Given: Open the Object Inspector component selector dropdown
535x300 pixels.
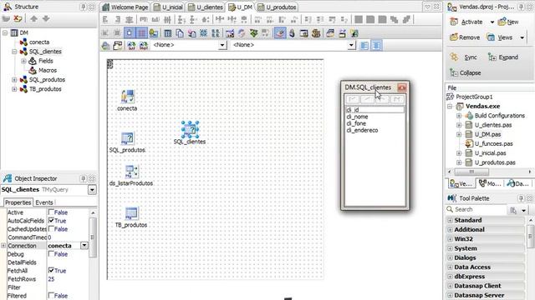Looking at the screenshot, I should pyautogui.click(x=92, y=190).
